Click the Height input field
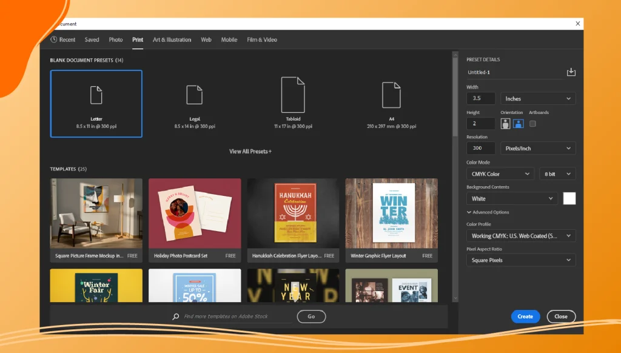Image resolution: width=621 pixels, height=353 pixels. 481,124
